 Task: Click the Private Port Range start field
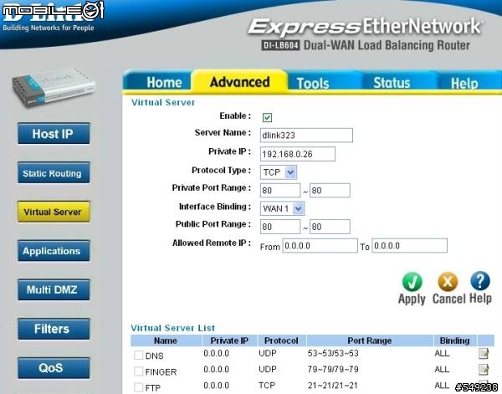coord(280,191)
